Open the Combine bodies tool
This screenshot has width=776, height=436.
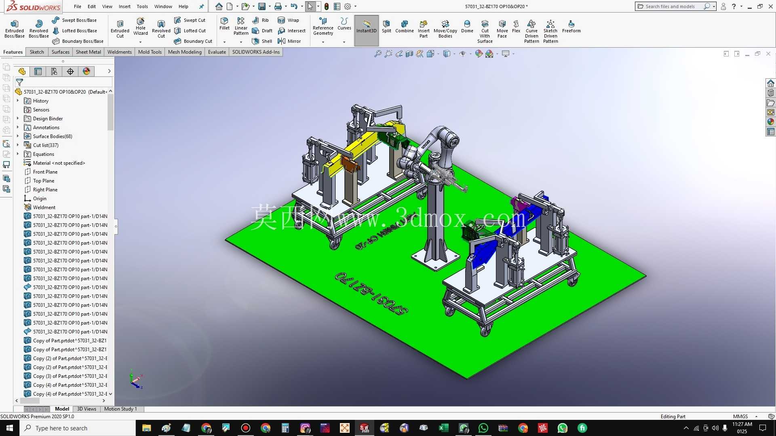click(x=405, y=27)
